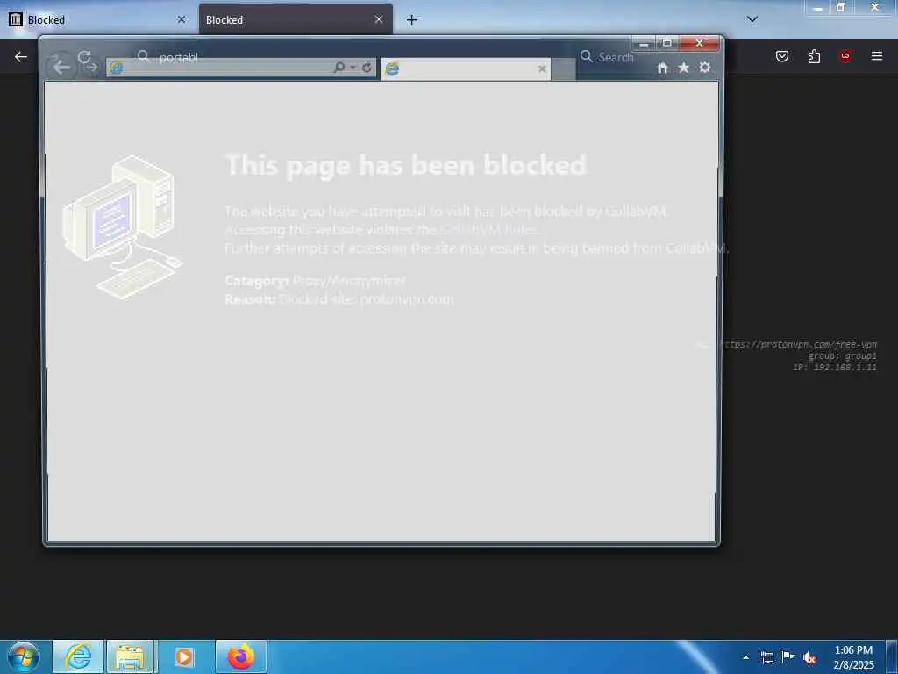Click the Firefox back arrow button
Viewport: 898px width, 674px height.
(x=21, y=56)
